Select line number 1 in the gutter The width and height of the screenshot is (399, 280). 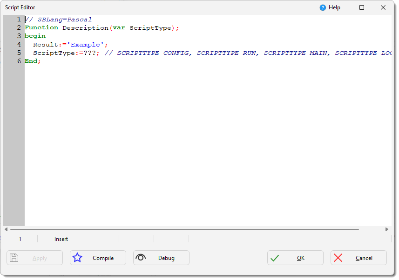[19, 19]
